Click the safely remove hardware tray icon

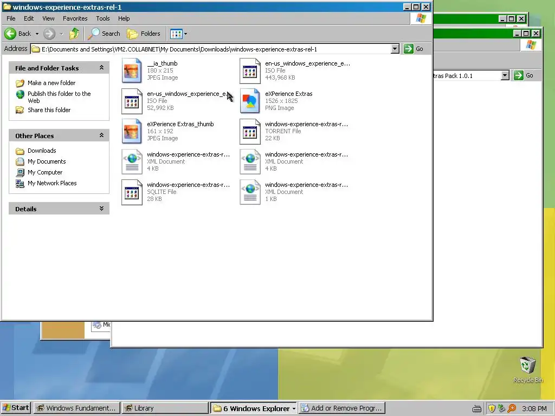pos(501,408)
